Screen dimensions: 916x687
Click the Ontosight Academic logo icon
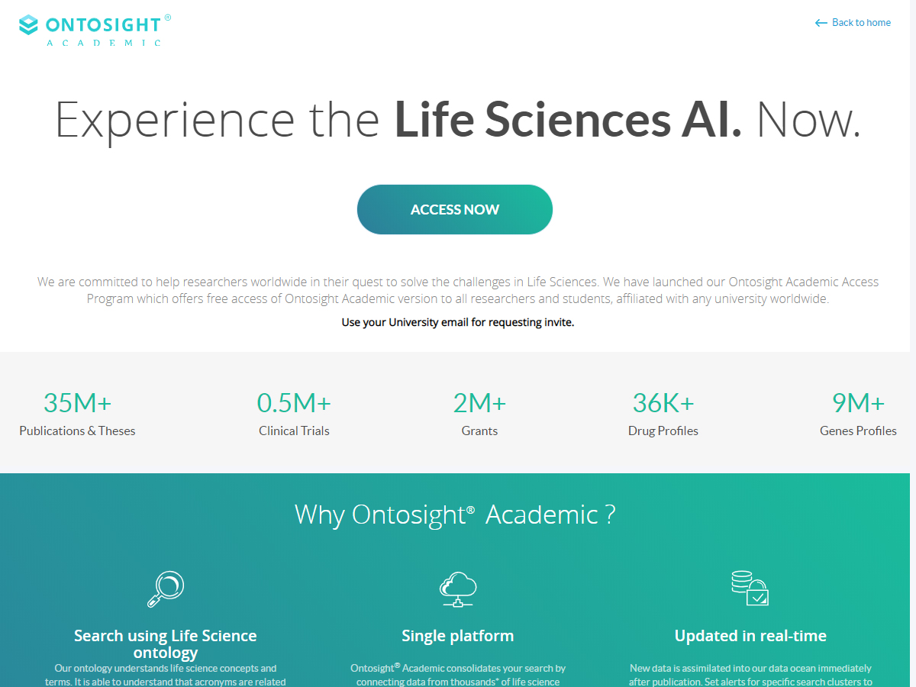[x=28, y=25]
